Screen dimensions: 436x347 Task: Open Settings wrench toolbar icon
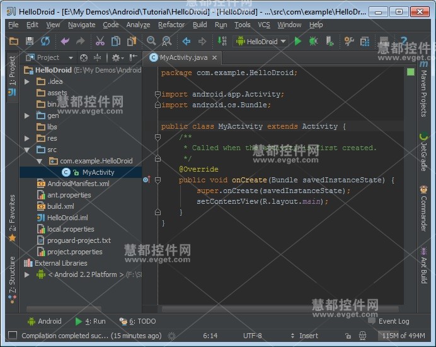pyautogui.click(x=348, y=42)
